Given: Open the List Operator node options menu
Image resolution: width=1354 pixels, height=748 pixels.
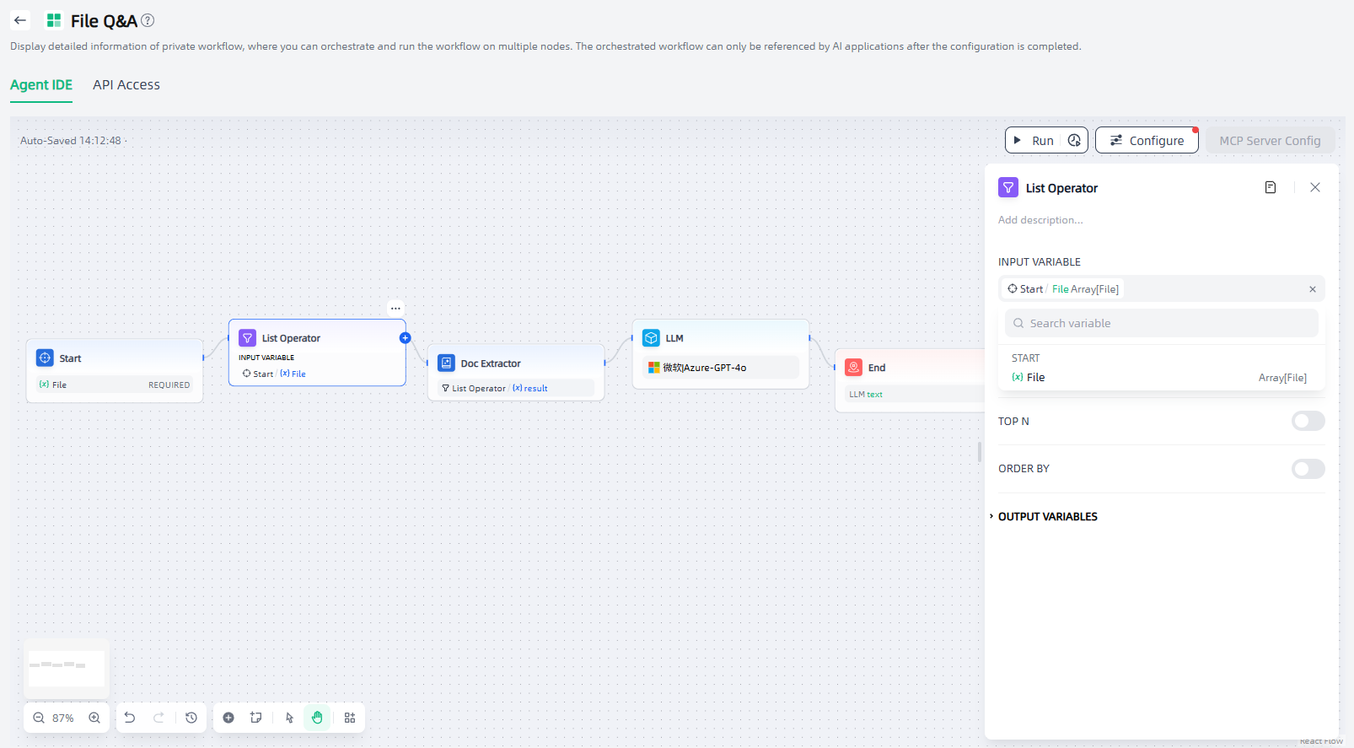Looking at the screenshot, I should 395,309.
